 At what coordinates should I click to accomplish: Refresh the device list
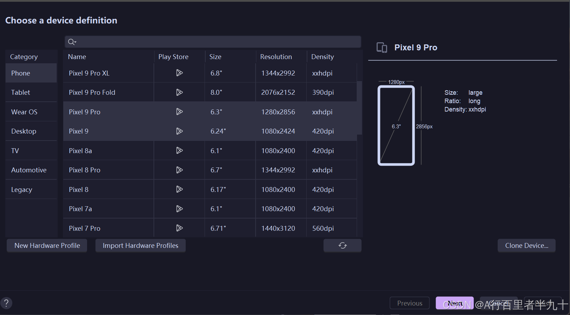(x=342, y=245)
